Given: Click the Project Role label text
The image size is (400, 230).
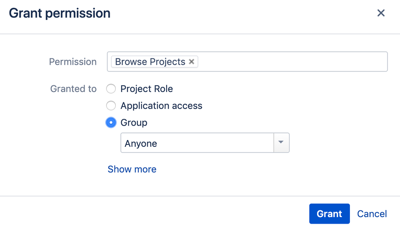Looking at the screenshot, I should pyautogui.click(x=147, y=89).
